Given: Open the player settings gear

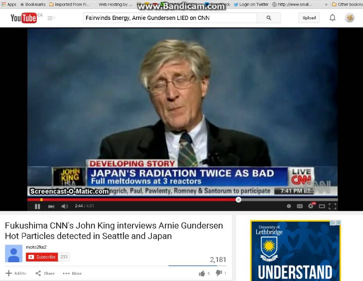Looking at the screenshot, I should [311, 206].
